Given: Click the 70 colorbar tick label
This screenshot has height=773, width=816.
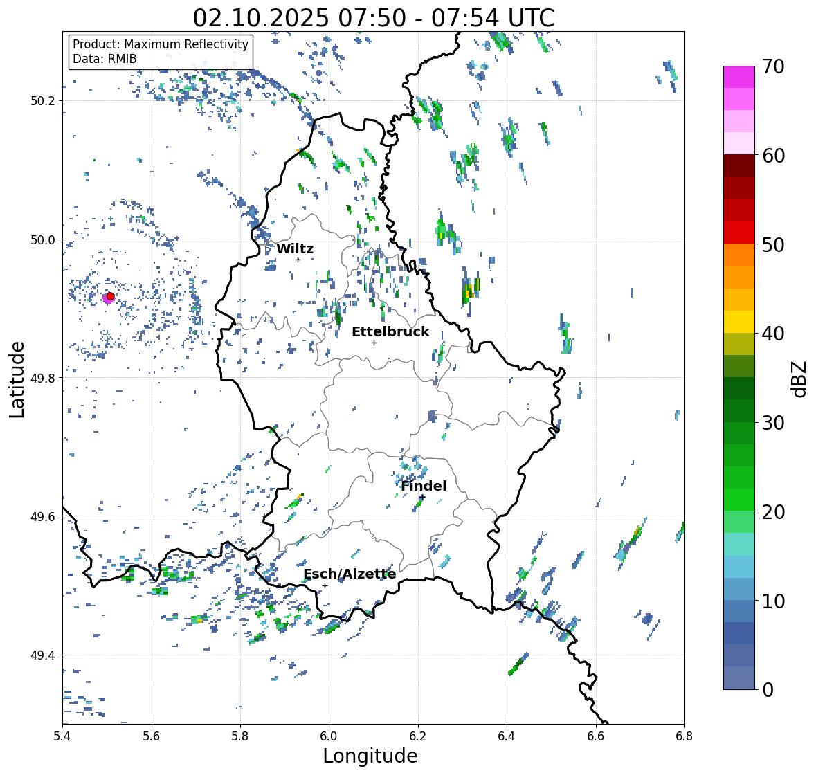Looking at the screenshot, I should pos(773,66).
